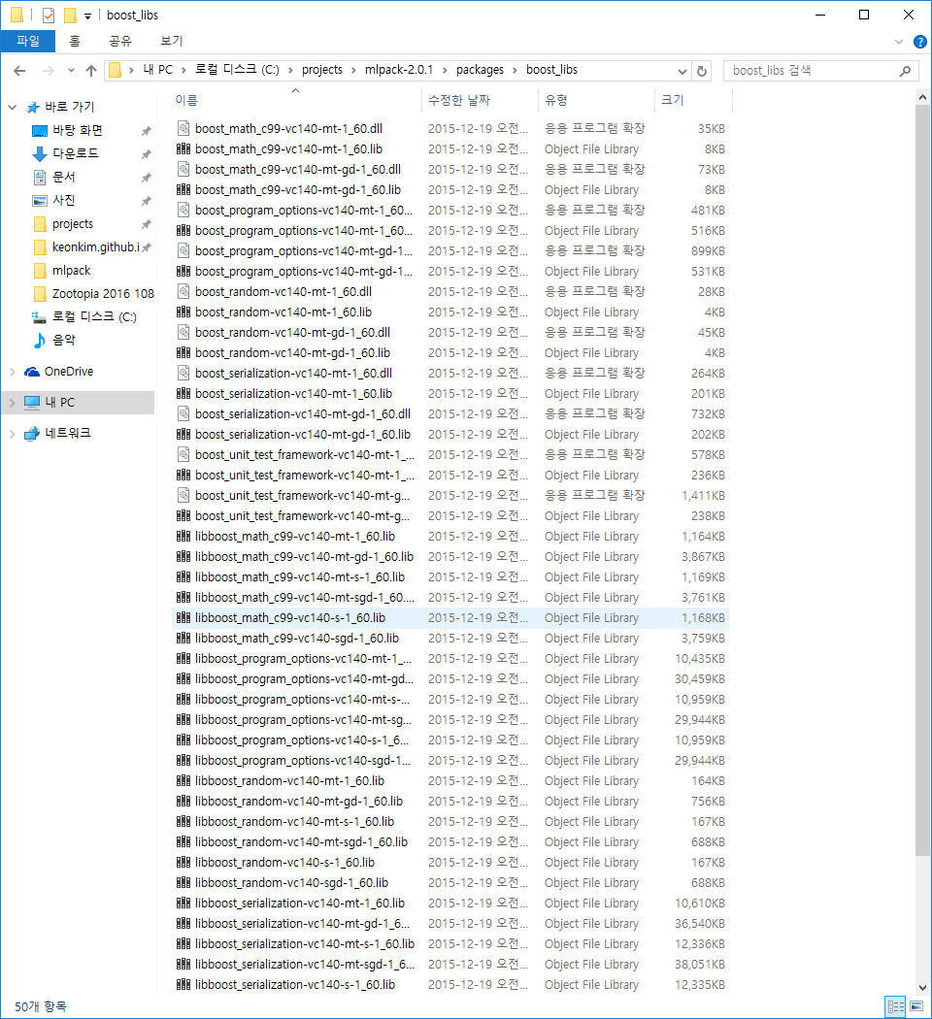The image size is (932, 1019).
Task: Select the OneDrive cloud icon in sidebar
Action: [32, 372]
